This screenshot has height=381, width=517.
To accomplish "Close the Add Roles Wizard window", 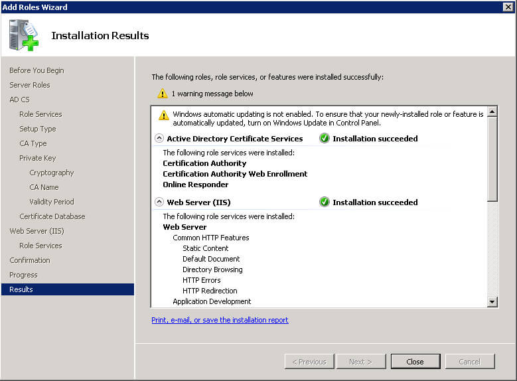I will pyautogui.click(x=508, y=7).
